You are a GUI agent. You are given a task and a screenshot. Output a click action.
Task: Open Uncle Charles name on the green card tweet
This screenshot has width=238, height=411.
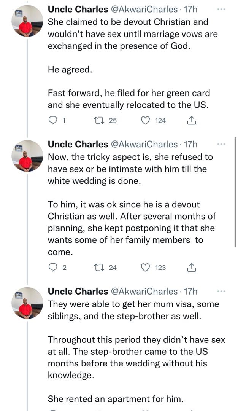click(x=78, y=9)
